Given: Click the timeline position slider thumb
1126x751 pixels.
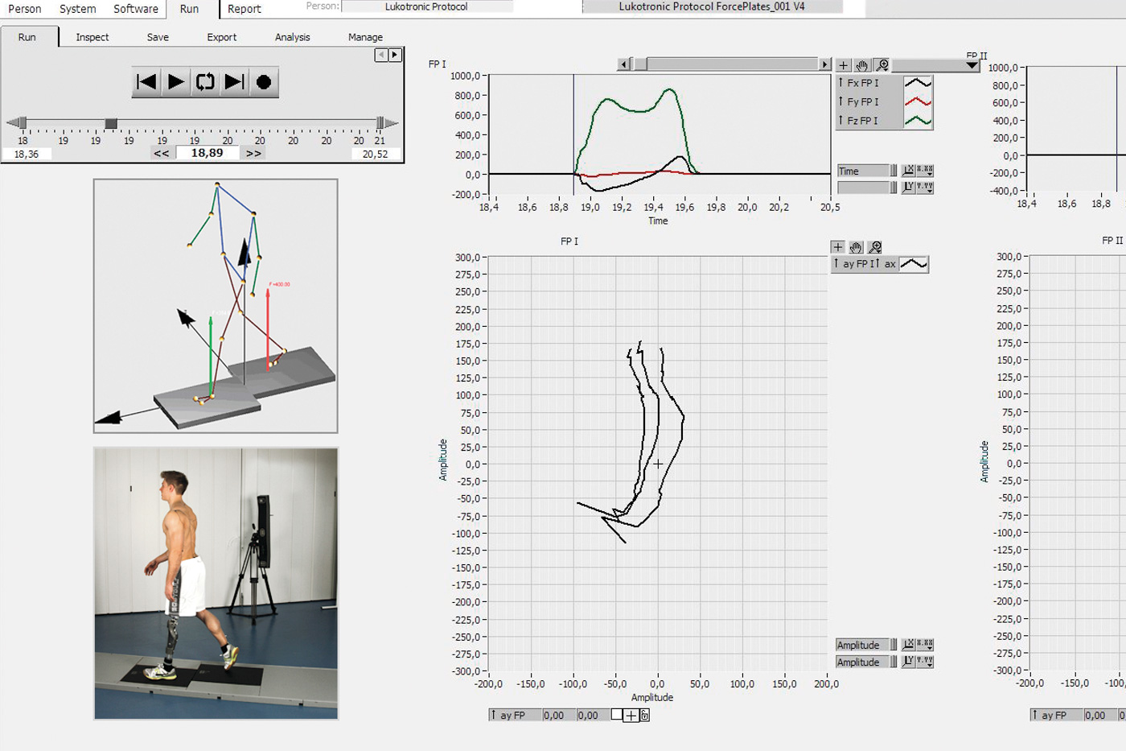Looking at the screenshot, I should click(x=111, y=123).
